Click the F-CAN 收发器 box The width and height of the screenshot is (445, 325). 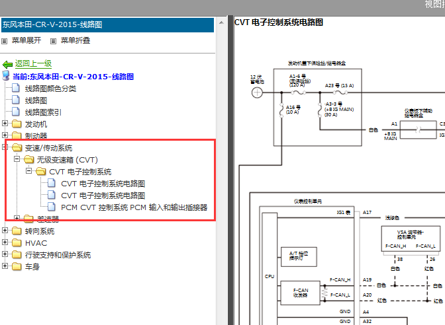click(x=300, y=293)
